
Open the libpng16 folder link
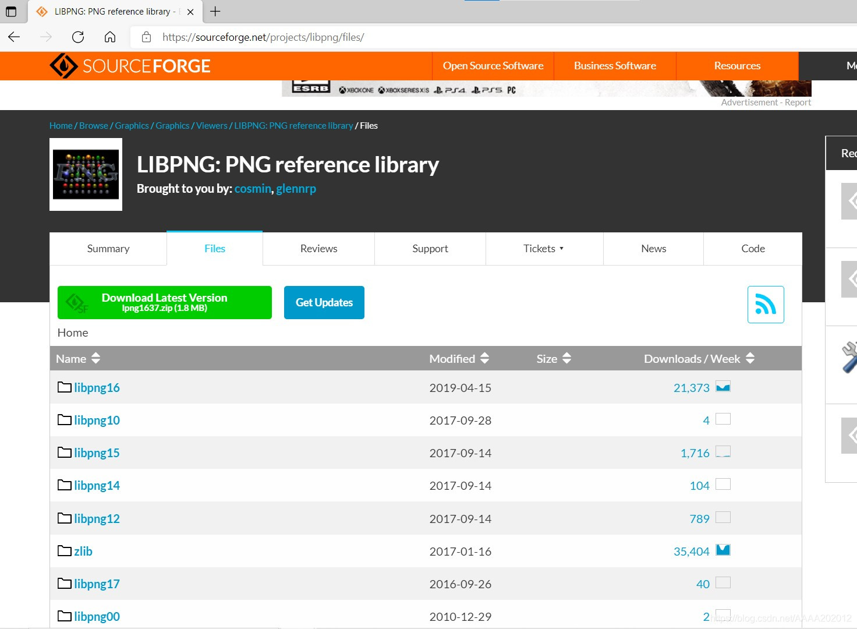tap(97, 387)
